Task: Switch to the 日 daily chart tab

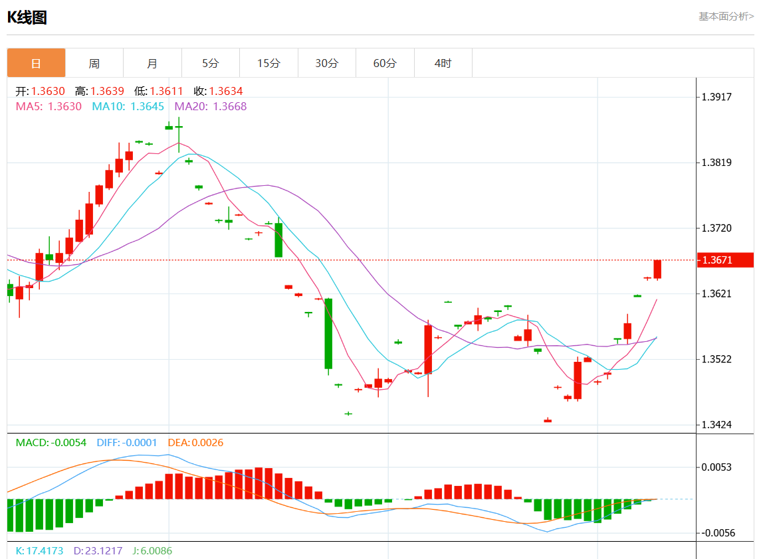Action: [36, 63]
